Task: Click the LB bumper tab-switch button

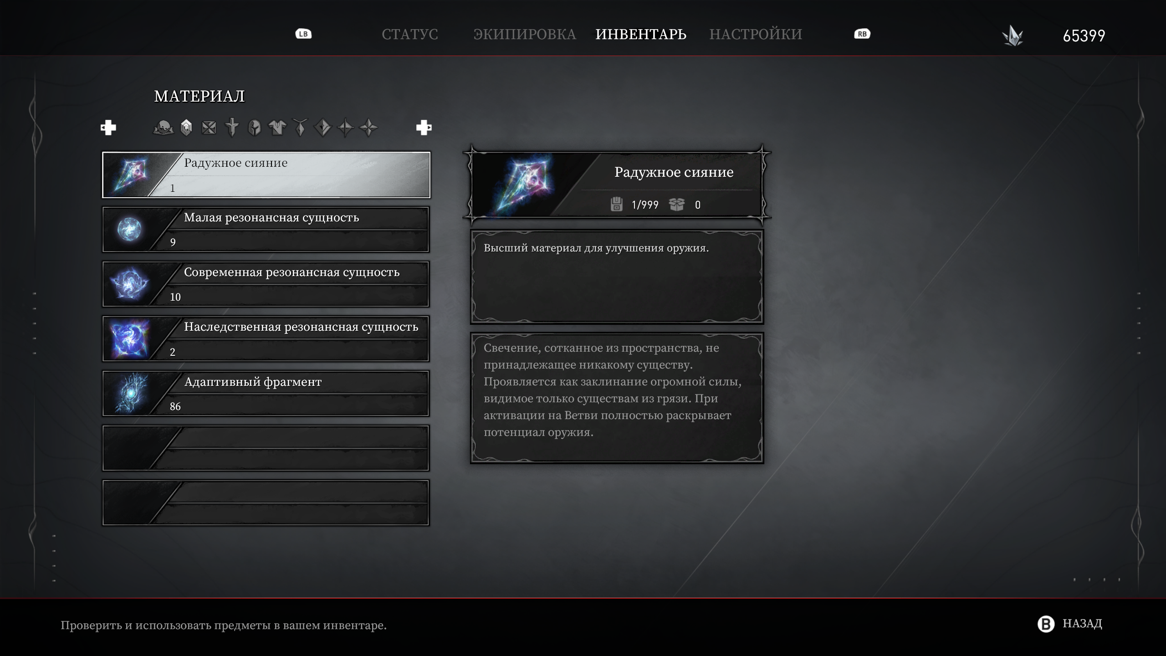Action: click(303, 34)
